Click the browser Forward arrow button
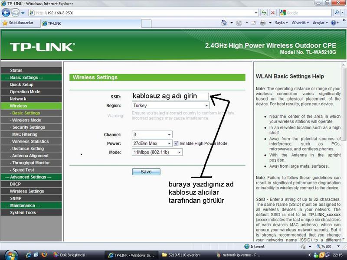This screenshot has width=347, height=260. [15, 13]
